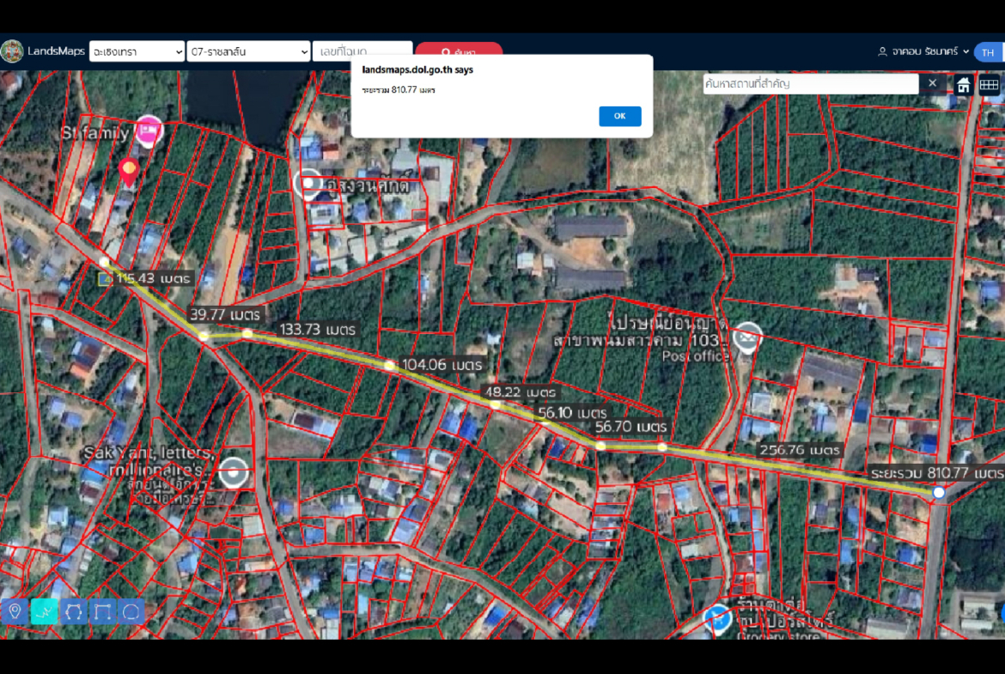
Task: Click the red location pin marker
Action: 129,173
